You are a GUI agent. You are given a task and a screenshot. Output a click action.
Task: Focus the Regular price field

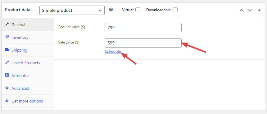pos(143,28)
